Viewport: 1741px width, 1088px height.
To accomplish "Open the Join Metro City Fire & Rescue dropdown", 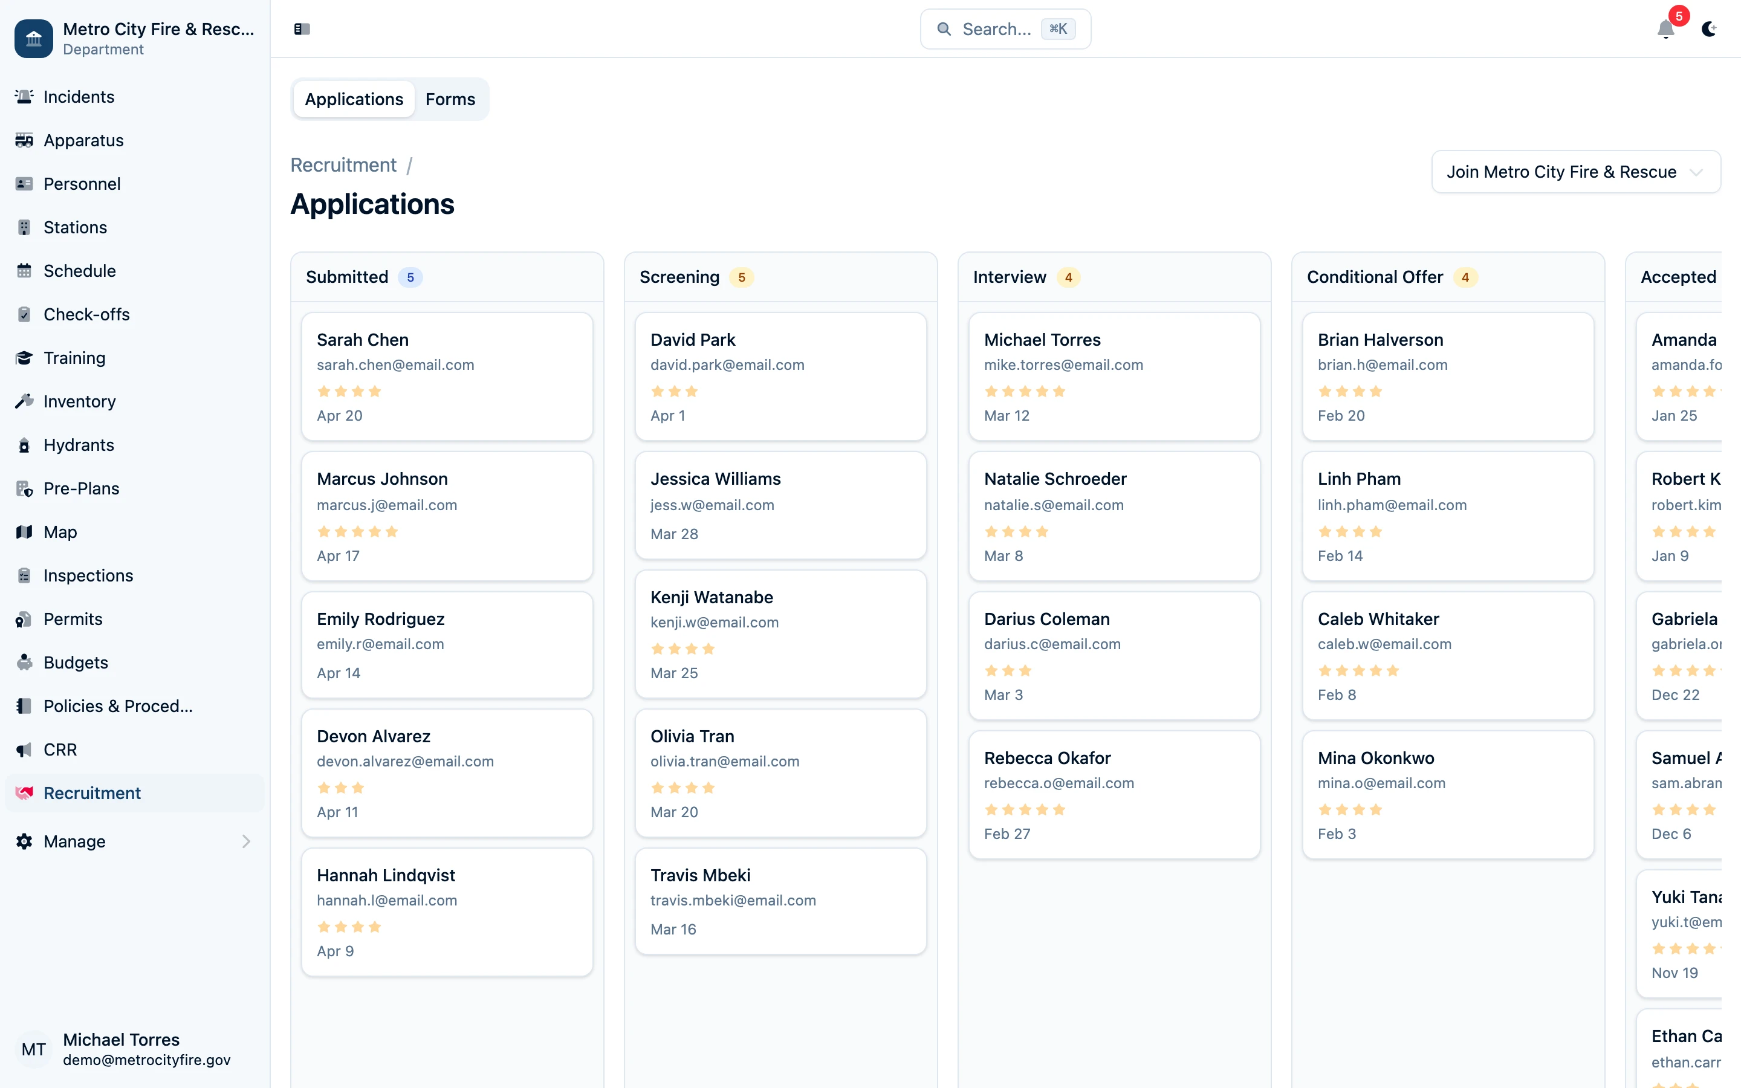I will tap(1575, 171).
